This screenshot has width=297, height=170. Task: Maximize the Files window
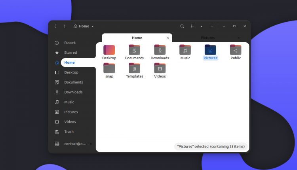click(x=234, y=26)
